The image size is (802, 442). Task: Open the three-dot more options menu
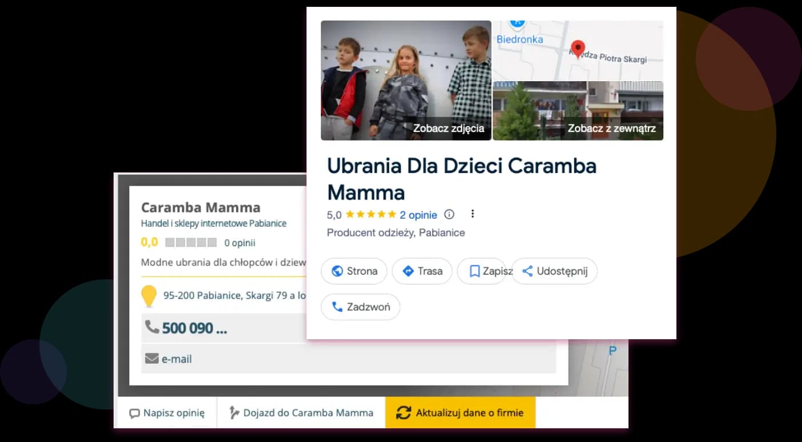tap(472, 214)
